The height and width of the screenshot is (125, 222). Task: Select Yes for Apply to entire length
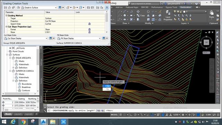point(107,86)
